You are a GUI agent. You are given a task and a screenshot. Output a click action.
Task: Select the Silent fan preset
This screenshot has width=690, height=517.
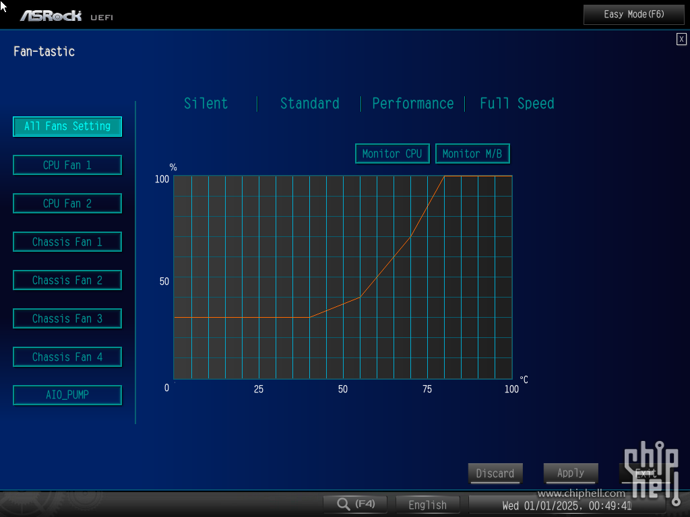206,104
